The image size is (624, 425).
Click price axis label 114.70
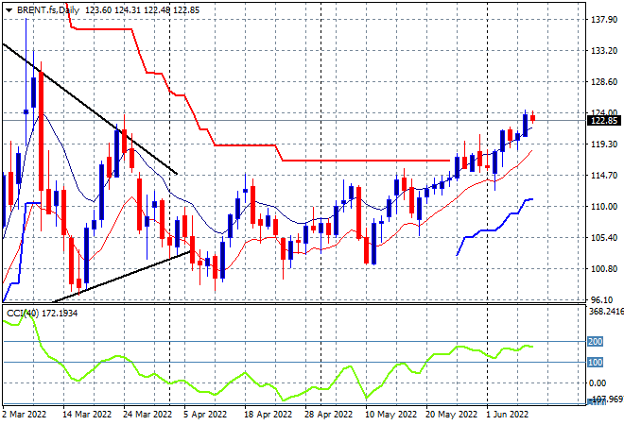(604, 176)
